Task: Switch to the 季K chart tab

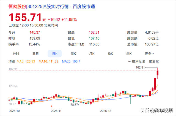Action: pyautogui.click(x=110, y=54)
